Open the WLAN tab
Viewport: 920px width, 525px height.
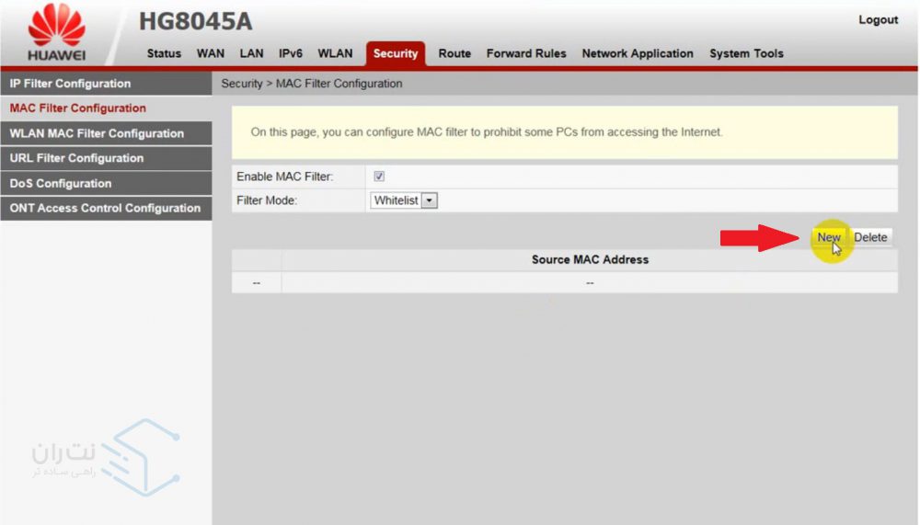tap(335, 53)
